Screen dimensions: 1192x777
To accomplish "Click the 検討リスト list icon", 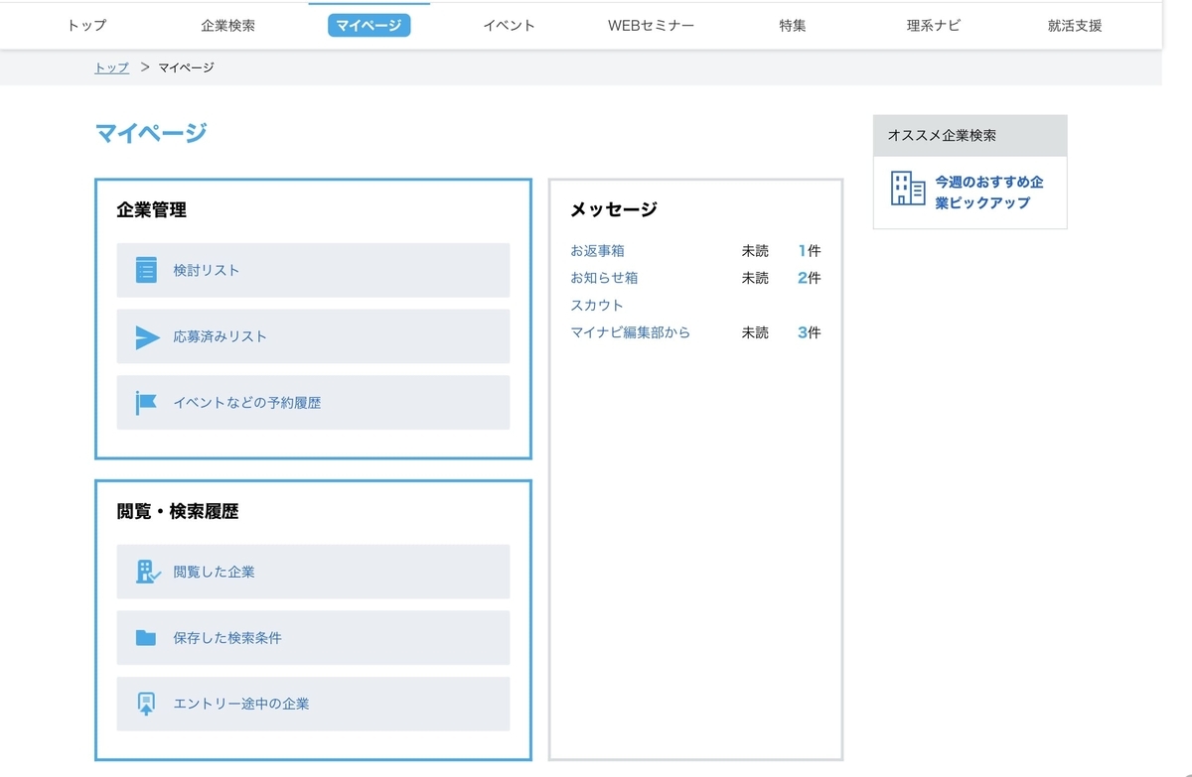I will (147, 270).
